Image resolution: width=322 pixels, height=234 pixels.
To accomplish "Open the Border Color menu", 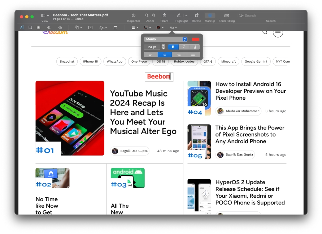I will [x=147, y=27].
